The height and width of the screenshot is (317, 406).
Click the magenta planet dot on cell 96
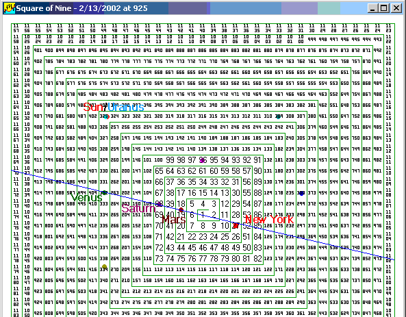click(x=202, y=160)
